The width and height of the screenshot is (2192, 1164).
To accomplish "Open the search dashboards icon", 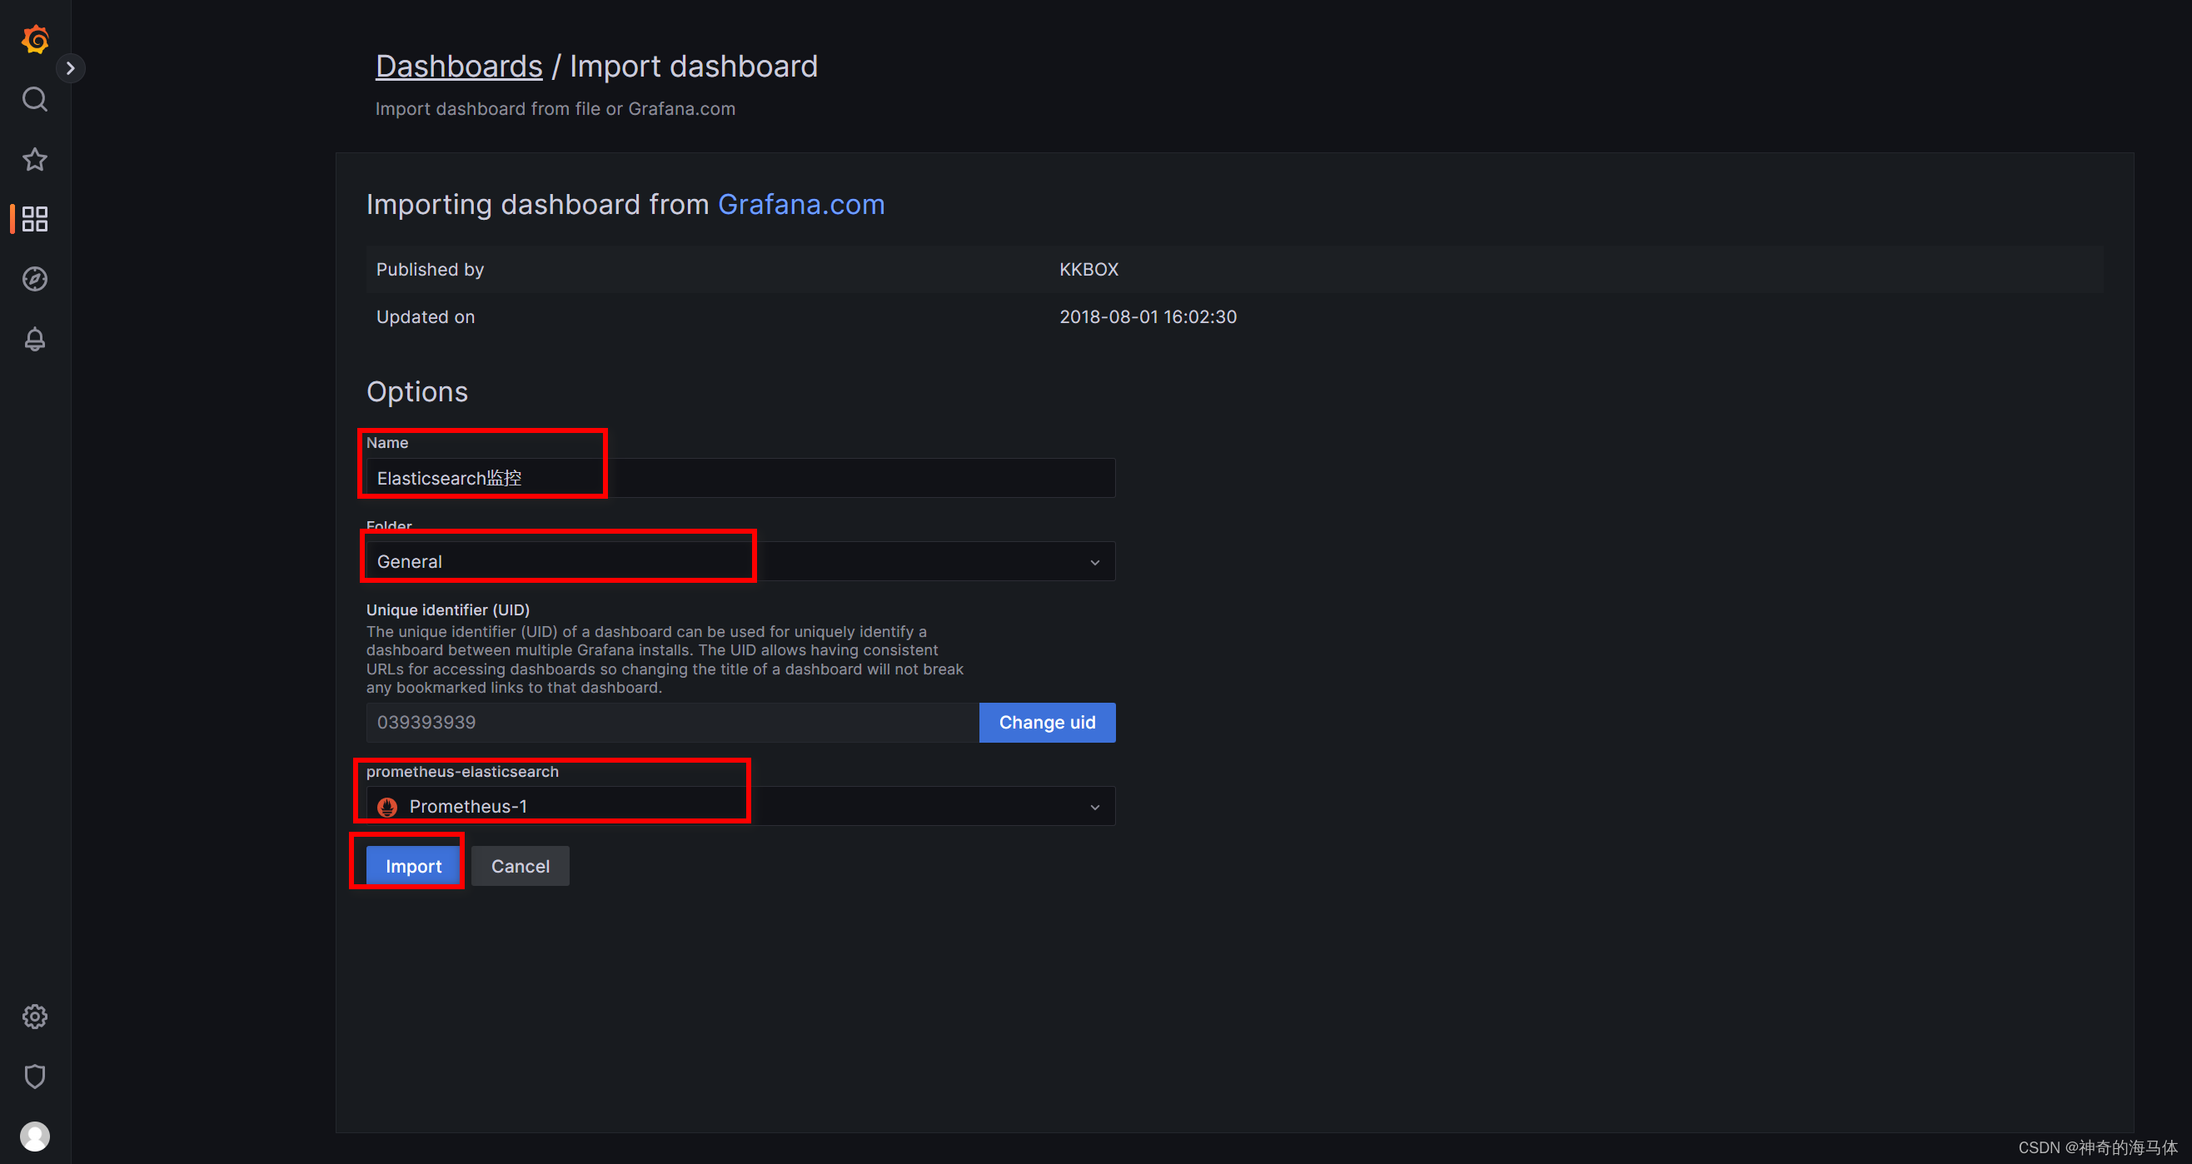I will coord(35,100).
